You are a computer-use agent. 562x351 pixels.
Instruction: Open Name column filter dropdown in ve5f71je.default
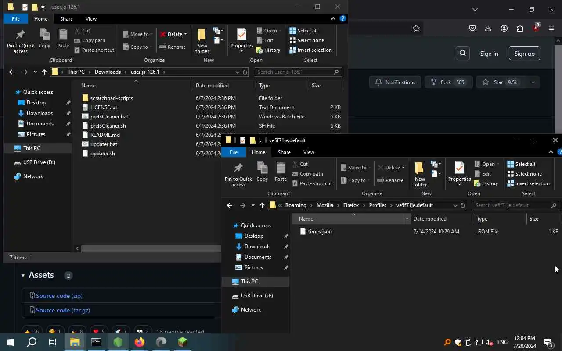[407, 218]
